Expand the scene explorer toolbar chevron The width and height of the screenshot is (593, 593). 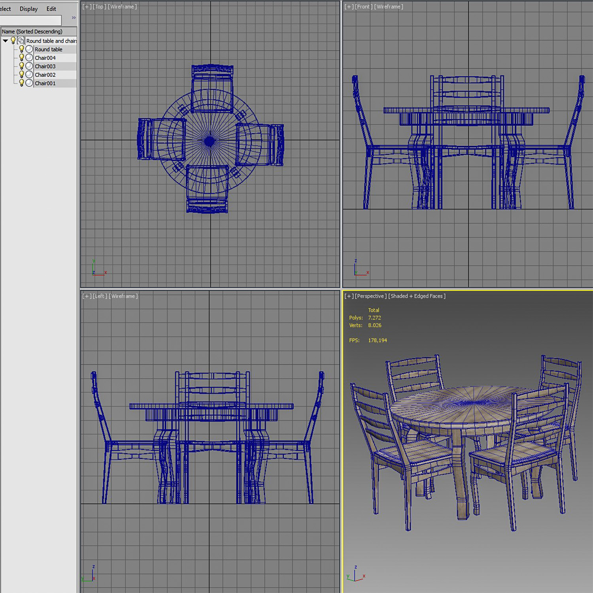[74, 18]
